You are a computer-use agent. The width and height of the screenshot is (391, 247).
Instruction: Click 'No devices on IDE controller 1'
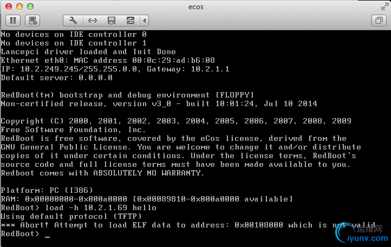[74, 43]
